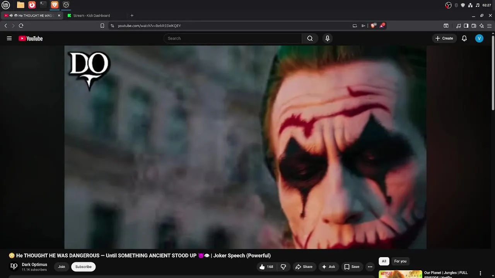The image size is (495, 278).
Task: Go to the YouTube home logo
Action: (31, 38)
